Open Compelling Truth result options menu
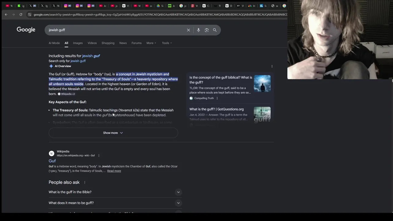Image resolution: width=393 pixels, height=221 pixels. pyautogui.click(x=217, y=98)
